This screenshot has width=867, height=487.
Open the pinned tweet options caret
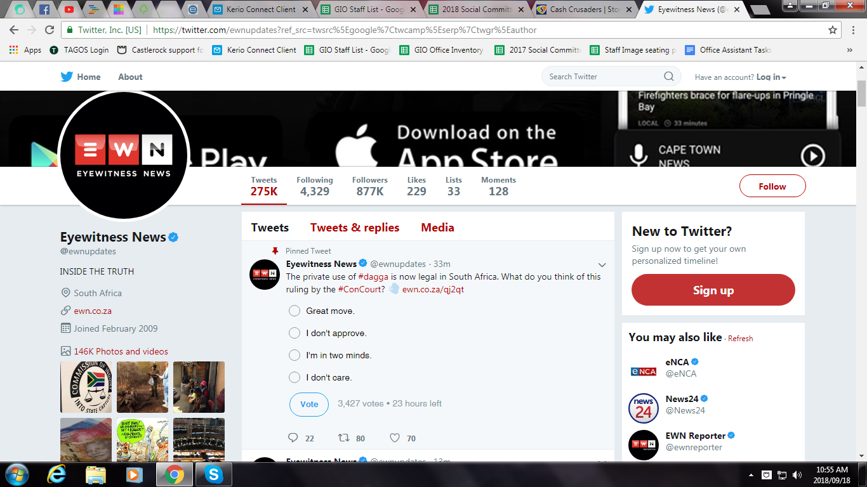(x=602, y=264)
